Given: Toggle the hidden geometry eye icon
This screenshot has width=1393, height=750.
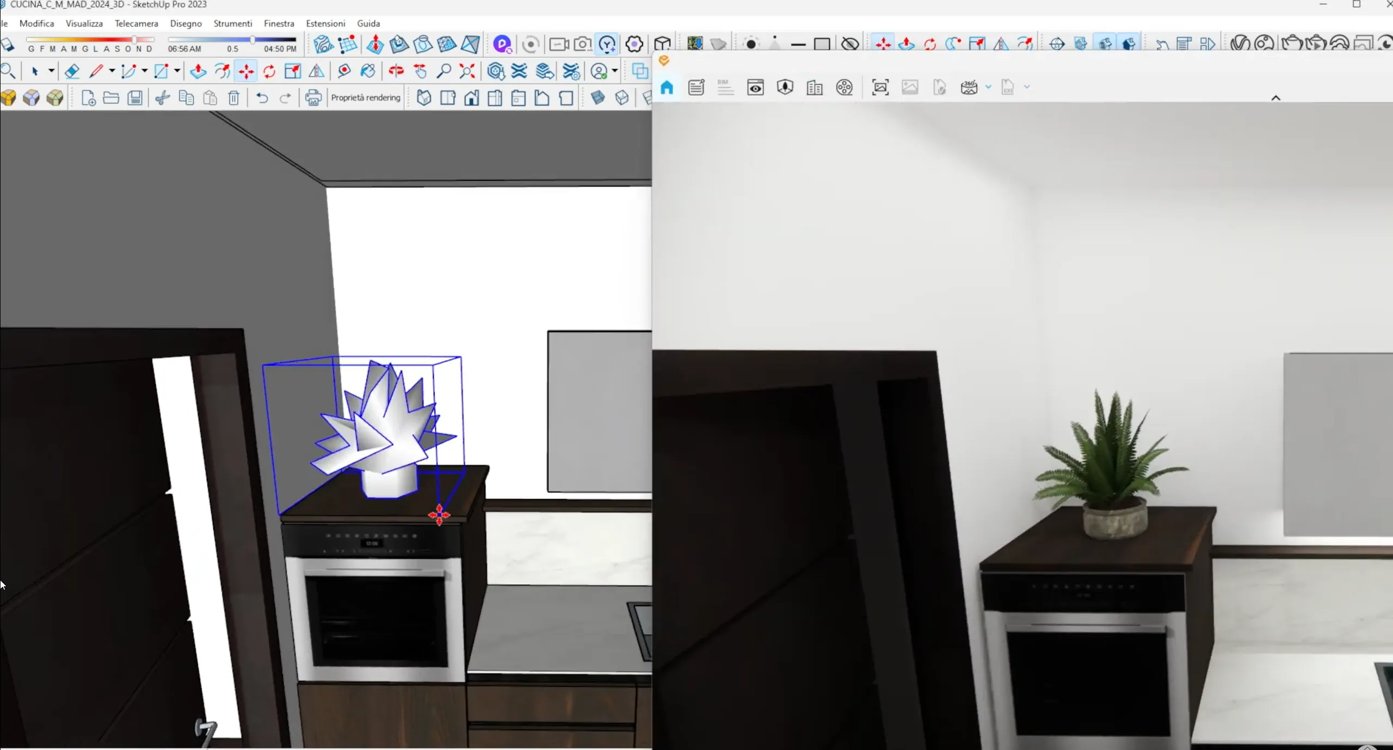Looking at the screenshot, I should tap(850, 44).
